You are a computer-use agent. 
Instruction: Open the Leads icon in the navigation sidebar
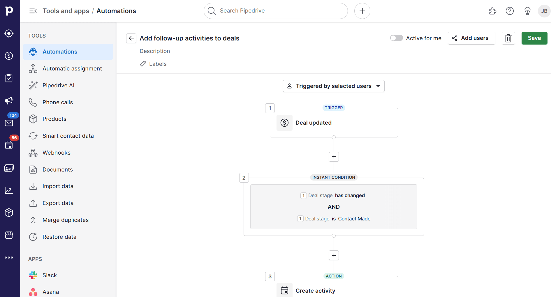click(9, 33)
